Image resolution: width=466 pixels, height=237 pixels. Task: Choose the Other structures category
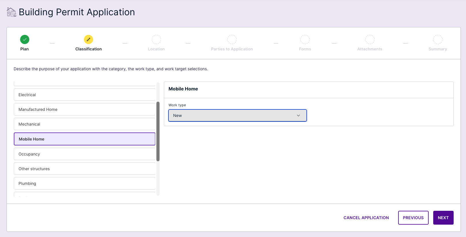click(85, 169)
